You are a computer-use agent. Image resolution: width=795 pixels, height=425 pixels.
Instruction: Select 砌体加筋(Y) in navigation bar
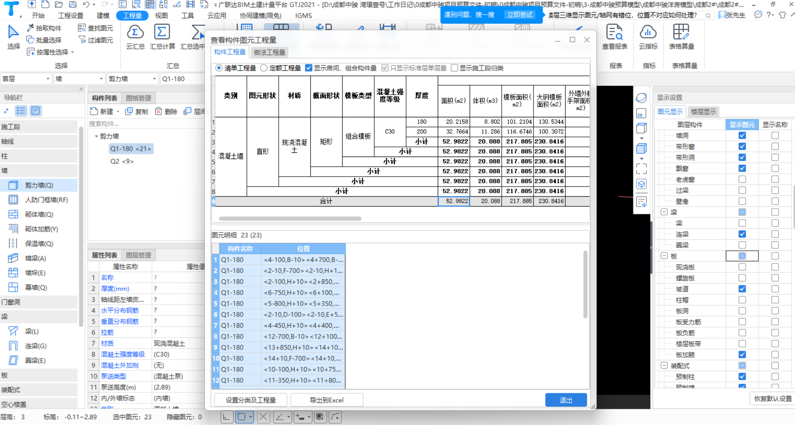39,229
